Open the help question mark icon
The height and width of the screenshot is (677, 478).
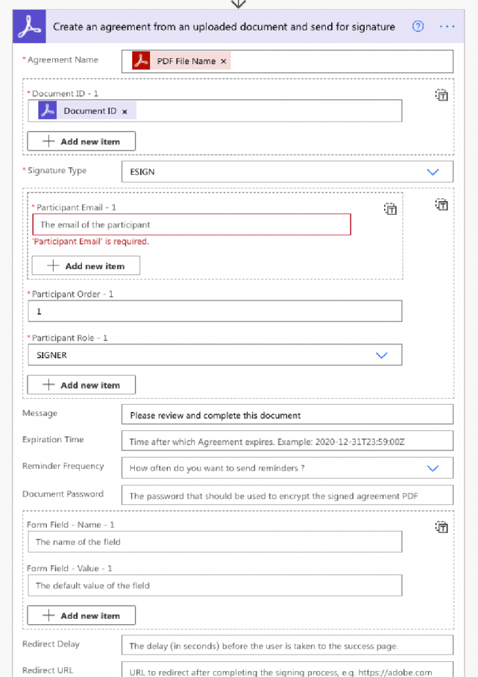[418, 26]
